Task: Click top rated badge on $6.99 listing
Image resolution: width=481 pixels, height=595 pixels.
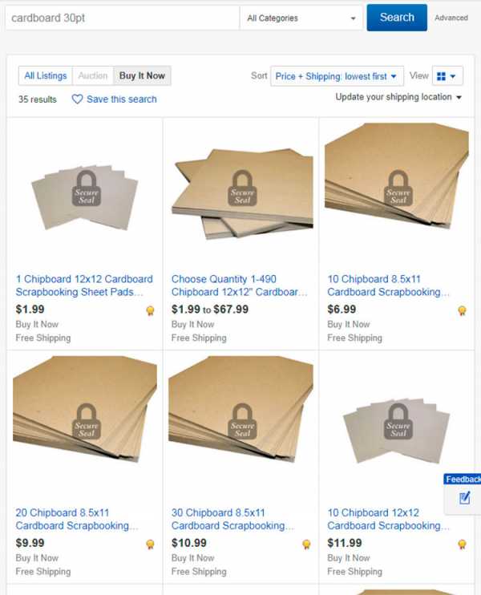Action: click(x=462, y=311)
